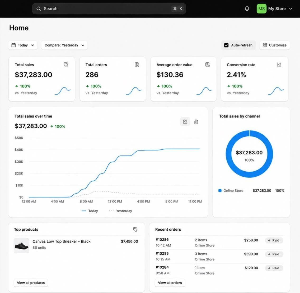Toggle the Auto-refresh checkbox
300x293 pixels.
(x=226, y=45)
